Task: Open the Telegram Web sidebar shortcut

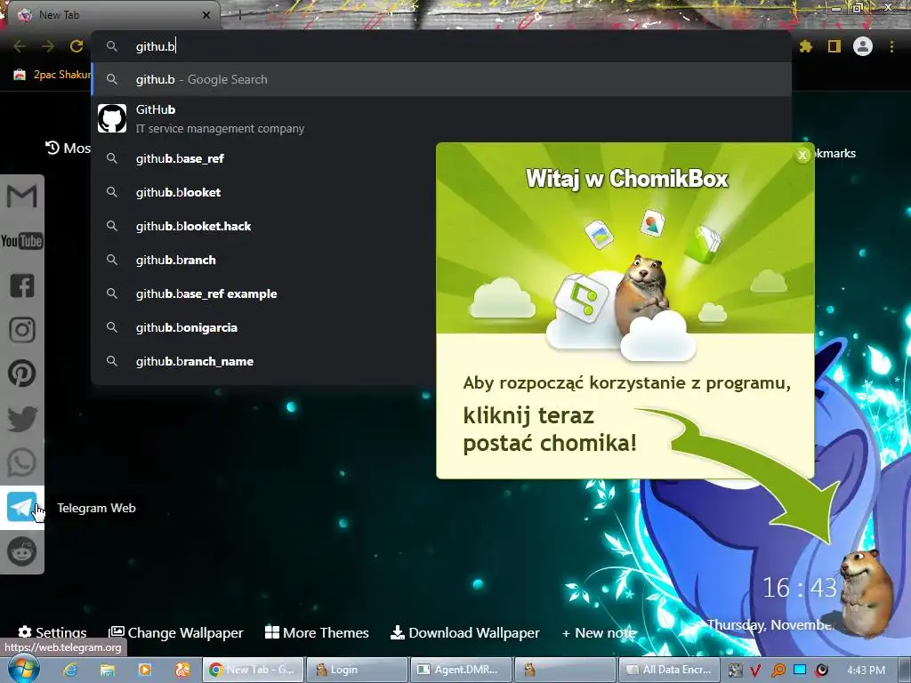Action: 21,507
